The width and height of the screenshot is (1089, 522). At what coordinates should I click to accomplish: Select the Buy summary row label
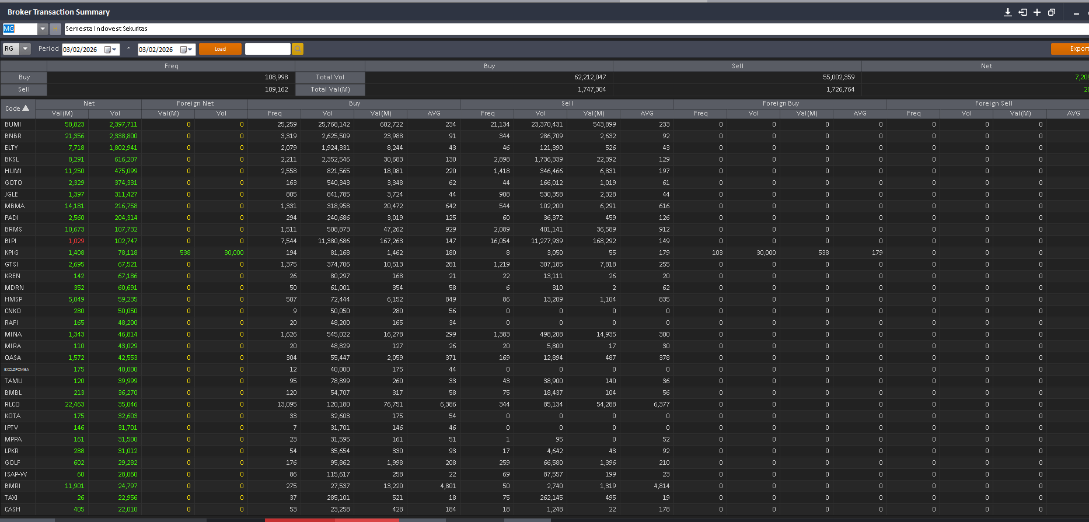pos(24,77)
